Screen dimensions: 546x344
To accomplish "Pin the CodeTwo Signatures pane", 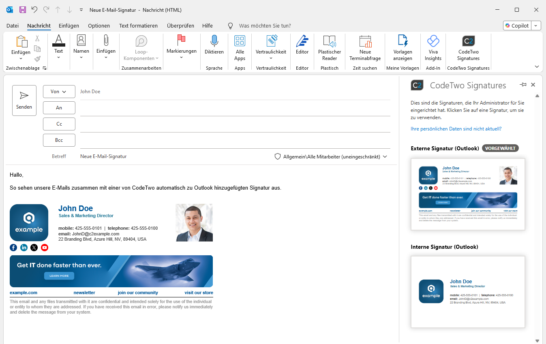I will (523, 85).
